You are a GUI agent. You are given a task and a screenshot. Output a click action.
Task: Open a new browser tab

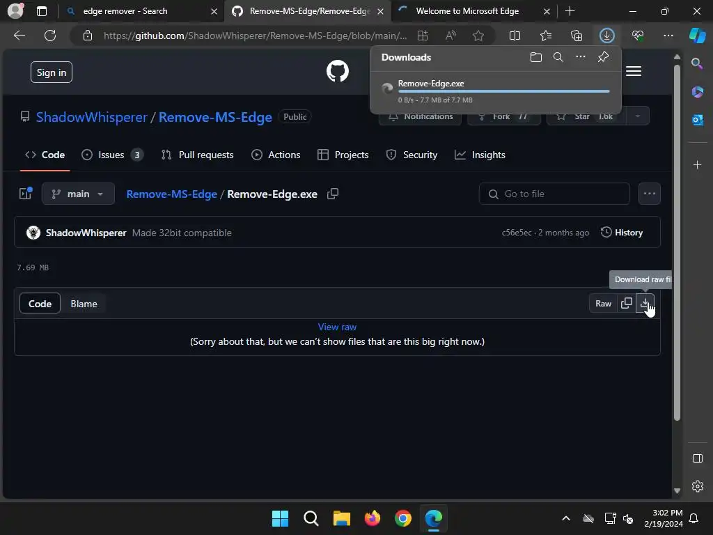point(570,11)
